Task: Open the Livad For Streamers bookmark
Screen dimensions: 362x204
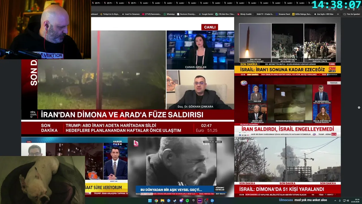Action: (131, 14)
